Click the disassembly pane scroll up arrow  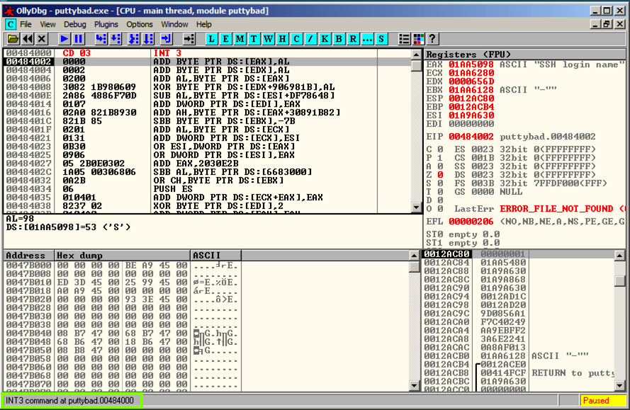[x=416, y=55]
